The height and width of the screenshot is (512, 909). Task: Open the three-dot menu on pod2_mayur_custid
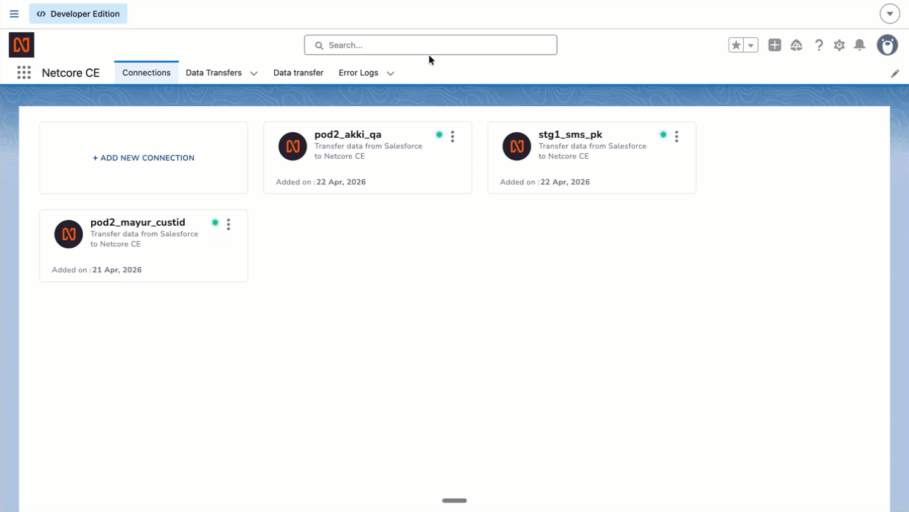(x=229, y=224)
